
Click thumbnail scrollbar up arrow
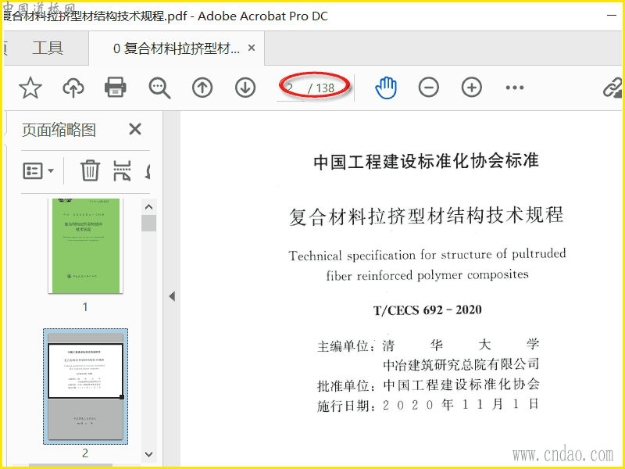click(148, 207)
